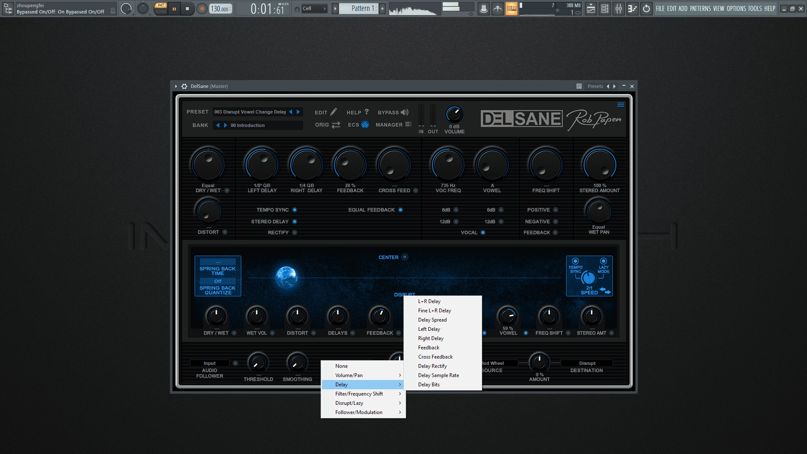The height and width of the screenshot is (454, 807).
Task: Toggle PAT/SONG mode switch
Action: (161, 8)
